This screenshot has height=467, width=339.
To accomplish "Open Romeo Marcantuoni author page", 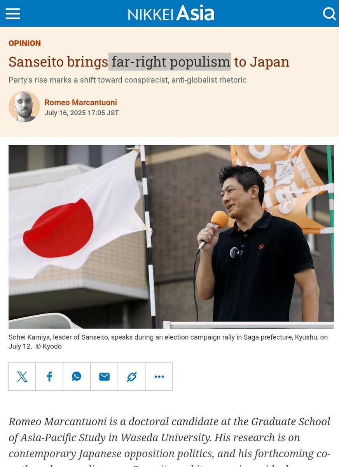I will 80,102.
